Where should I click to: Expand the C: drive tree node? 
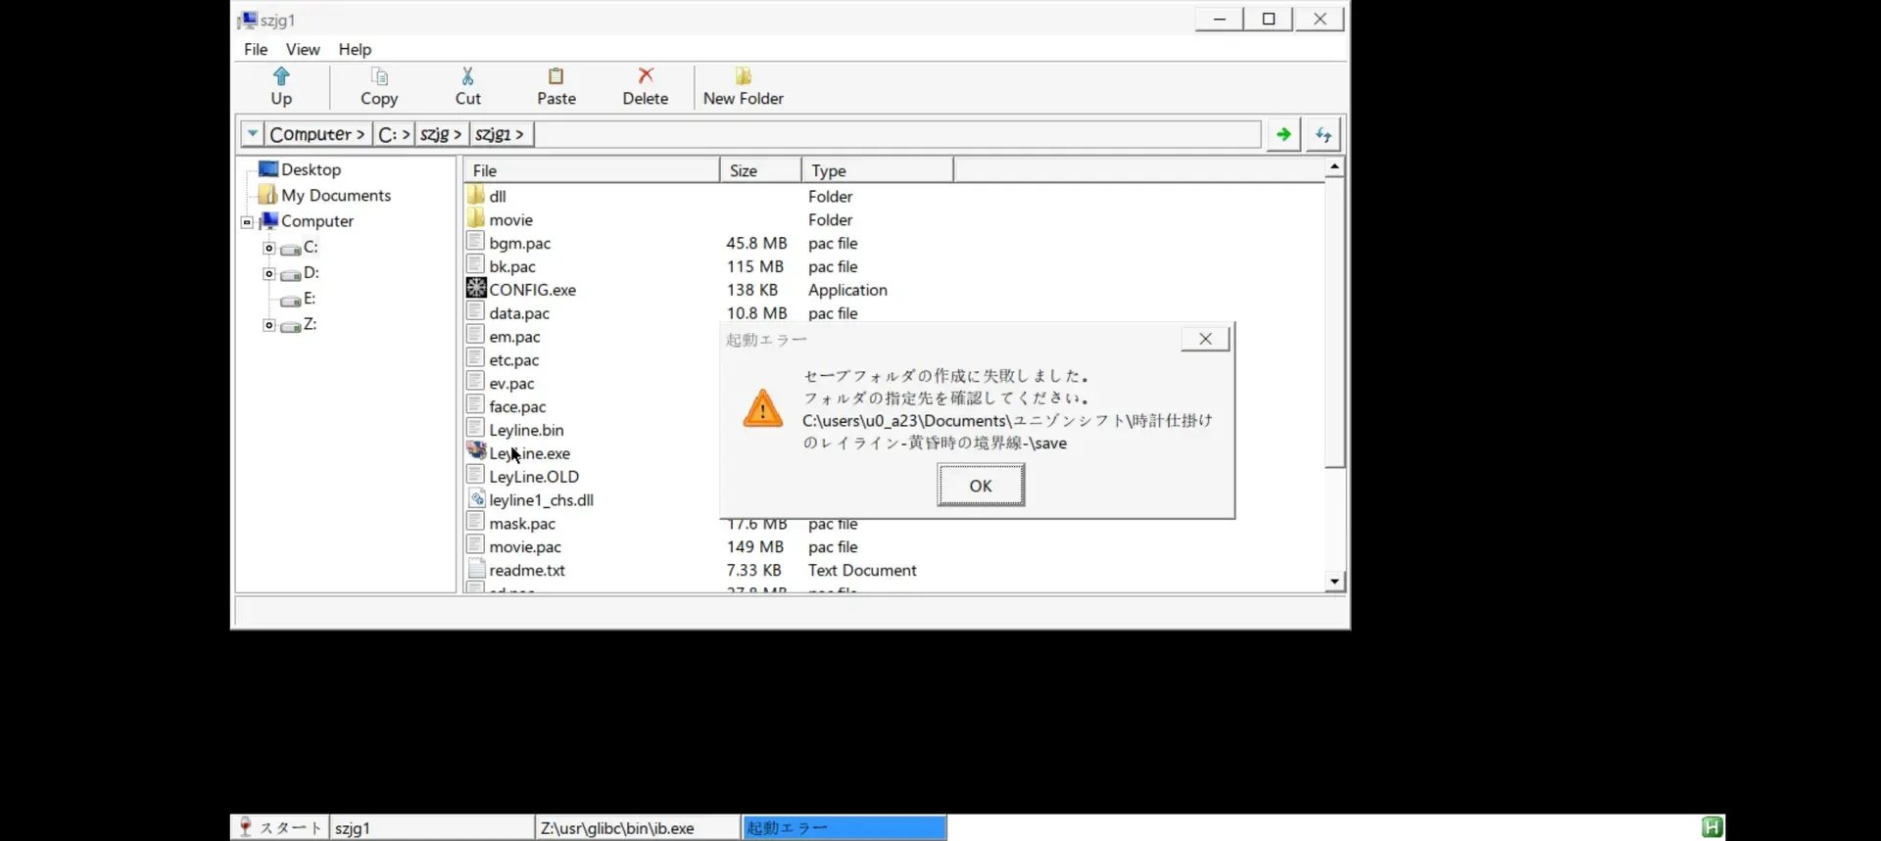(268, 248)
